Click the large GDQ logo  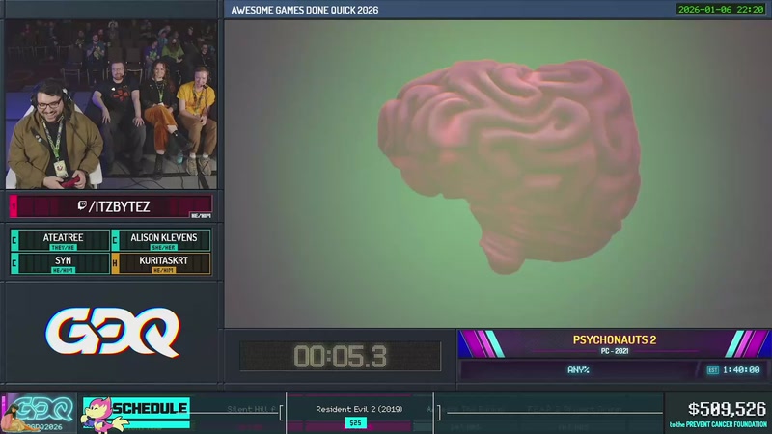point(113,332)
